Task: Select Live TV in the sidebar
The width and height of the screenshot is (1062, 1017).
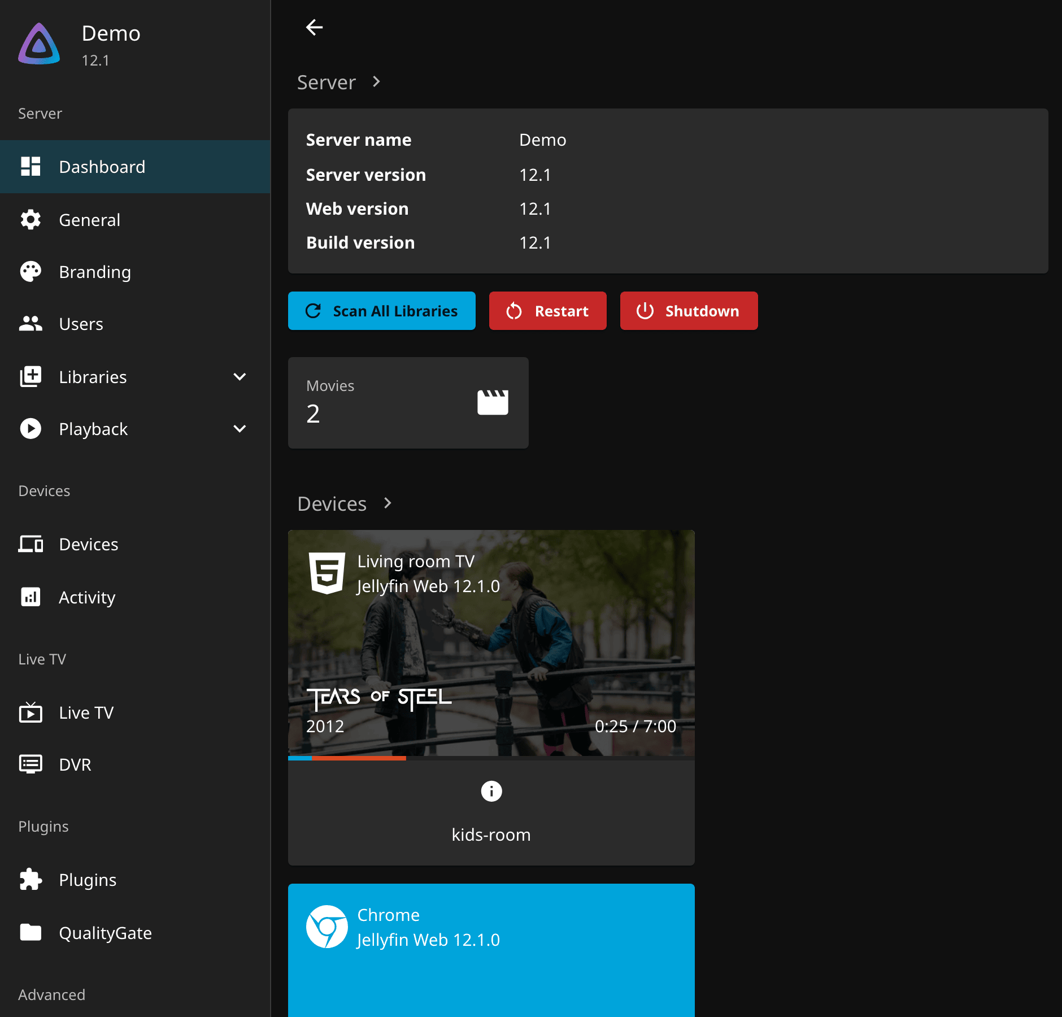Action: click(135, 712)
